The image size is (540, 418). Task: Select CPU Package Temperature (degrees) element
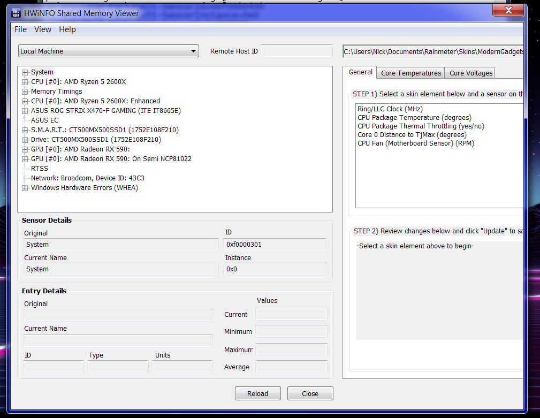414,117
